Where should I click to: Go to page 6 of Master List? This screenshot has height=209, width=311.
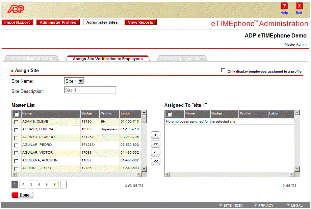(x=55, y=185)
